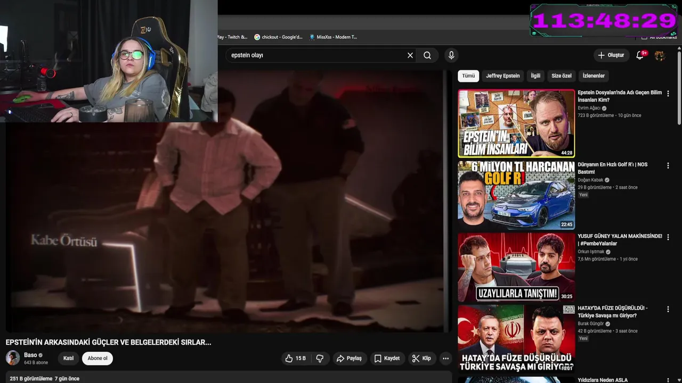Open the notifications bell
This screenshot has width=682, height=383.
(x=640, y=55)
